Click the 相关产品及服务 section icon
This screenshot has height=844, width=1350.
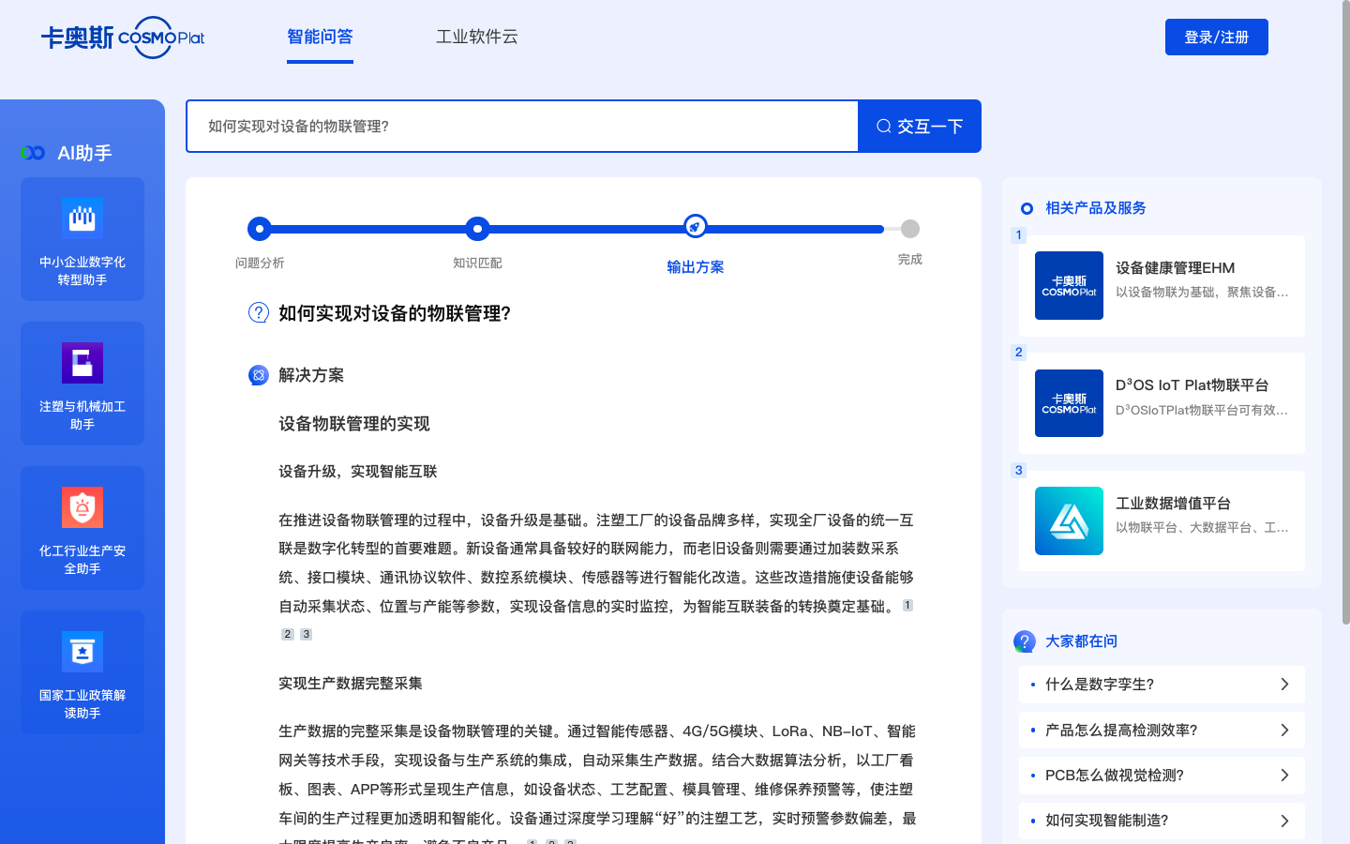[1028, 208]
